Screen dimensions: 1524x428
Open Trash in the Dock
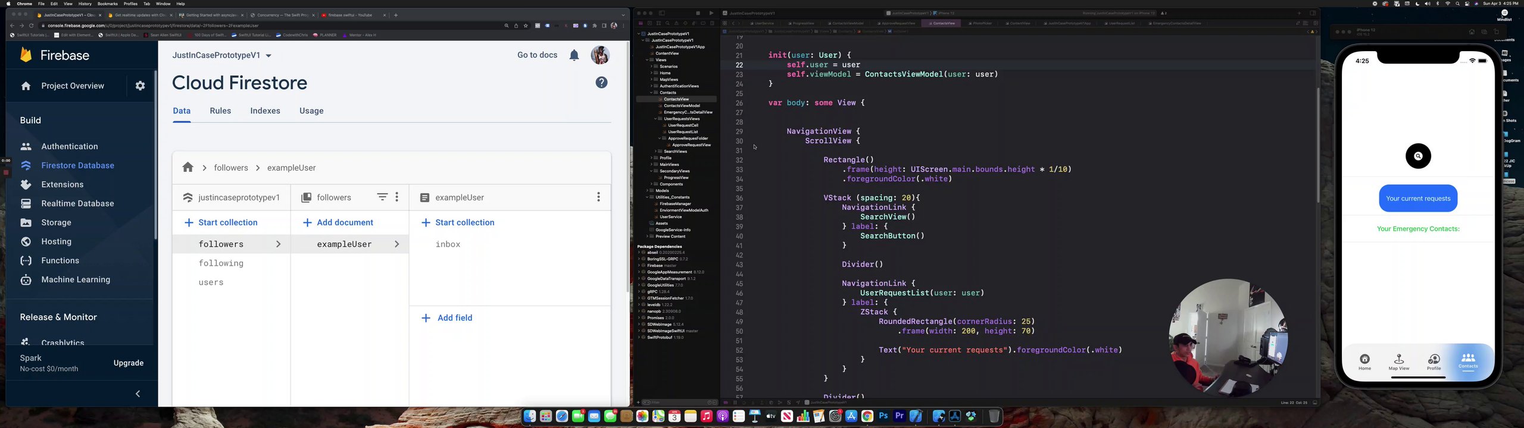(x=994, y=417)
